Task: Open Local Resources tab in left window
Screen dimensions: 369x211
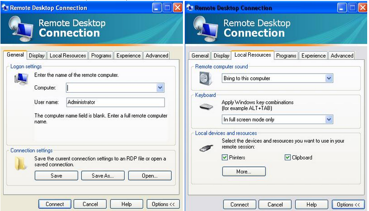Action: tap(68, 56)
